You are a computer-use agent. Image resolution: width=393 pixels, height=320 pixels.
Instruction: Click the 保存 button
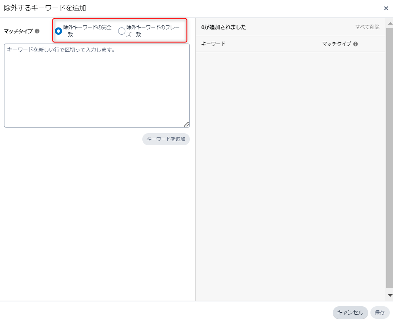pyautogui.click(x=380, y=312)
